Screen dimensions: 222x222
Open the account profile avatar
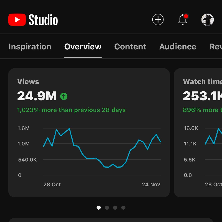[207, 20]
